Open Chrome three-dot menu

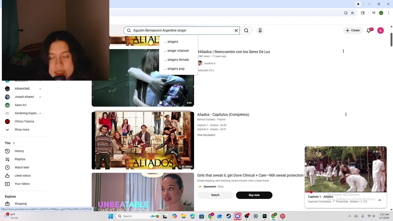pos(388,13)
